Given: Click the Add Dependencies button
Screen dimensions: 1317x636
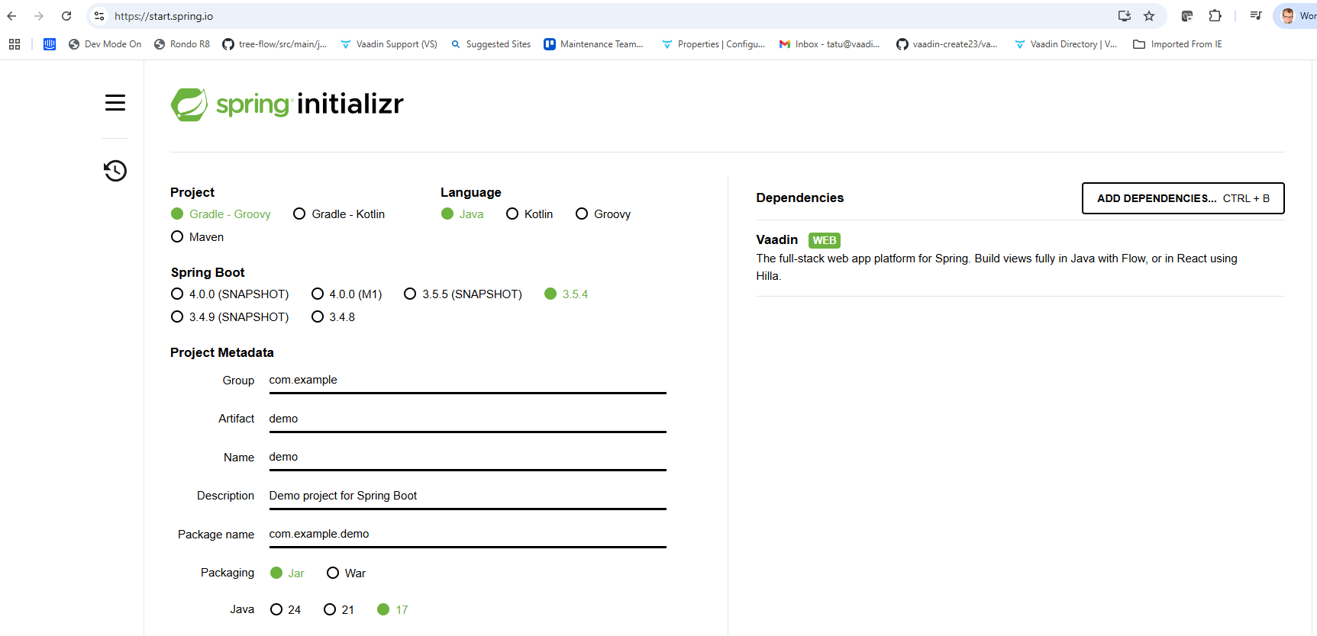Looking at the screenshot, I should point(1183,198).
